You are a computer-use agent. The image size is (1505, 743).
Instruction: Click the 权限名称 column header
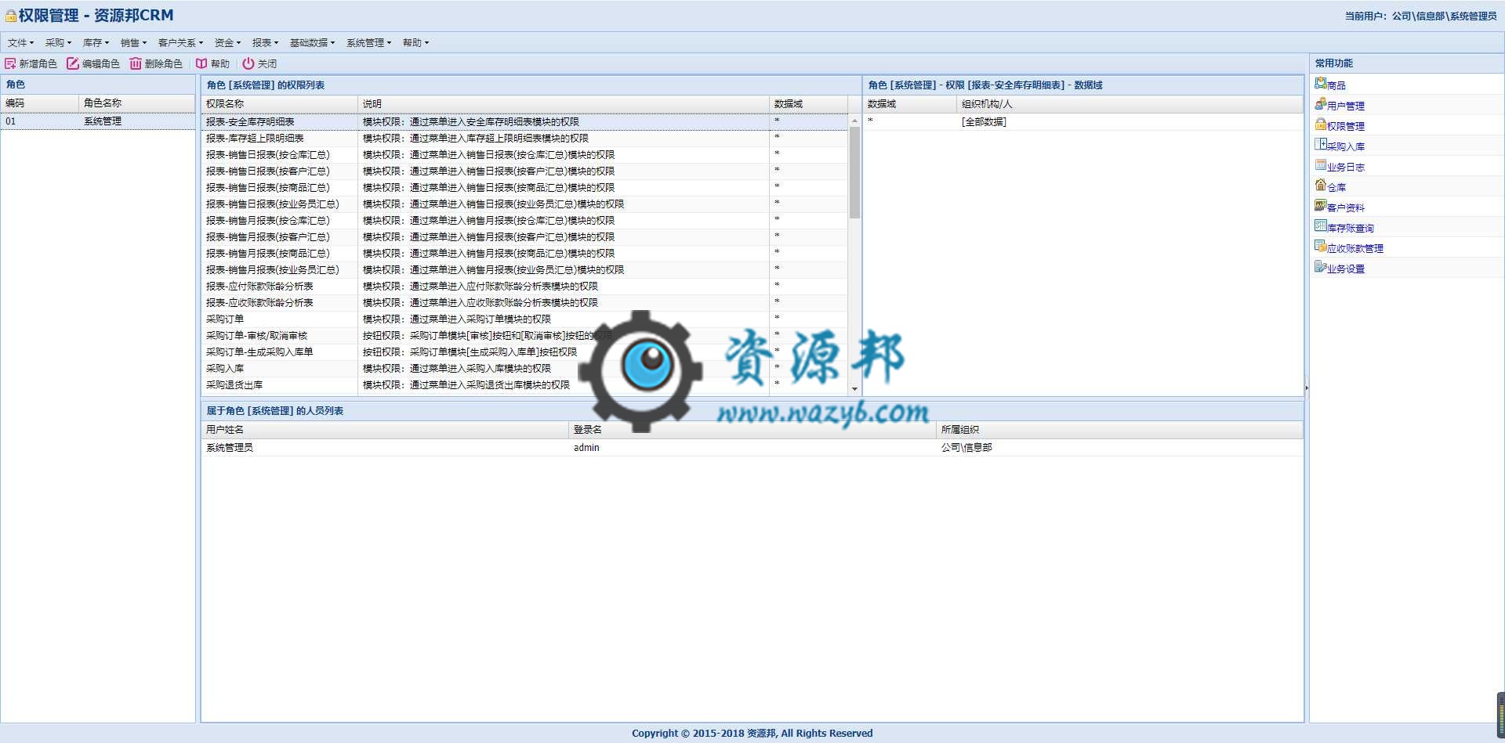(280, 104)
